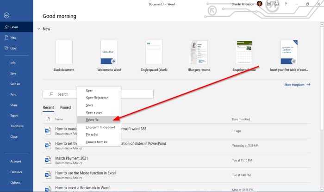
Task: Click the back arrow circle icon
Action: coord(6,15)
